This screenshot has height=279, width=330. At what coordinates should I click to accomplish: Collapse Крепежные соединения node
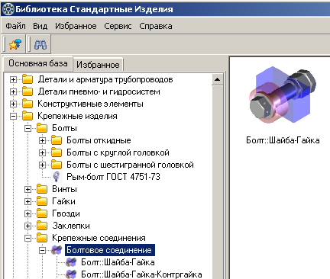pos(27,238)
